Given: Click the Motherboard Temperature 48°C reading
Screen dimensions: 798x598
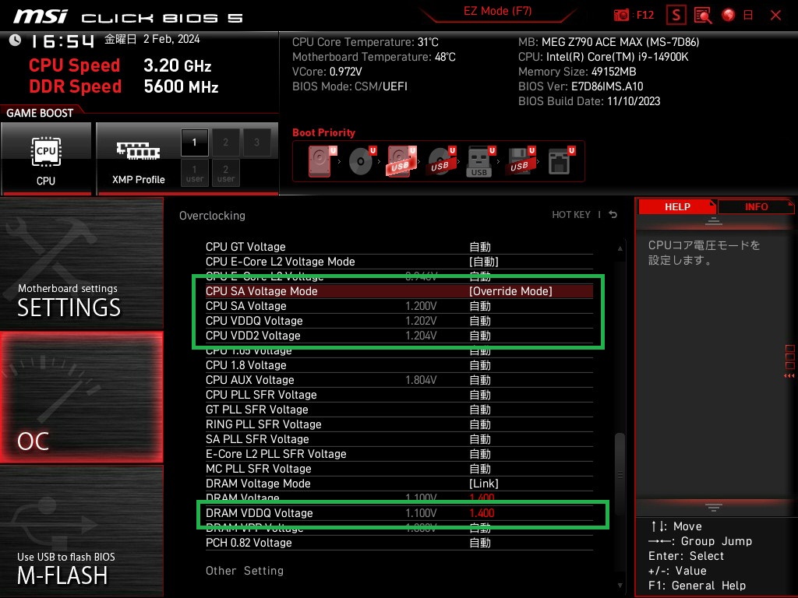Looking at the screenshot, I should point(373,57).
